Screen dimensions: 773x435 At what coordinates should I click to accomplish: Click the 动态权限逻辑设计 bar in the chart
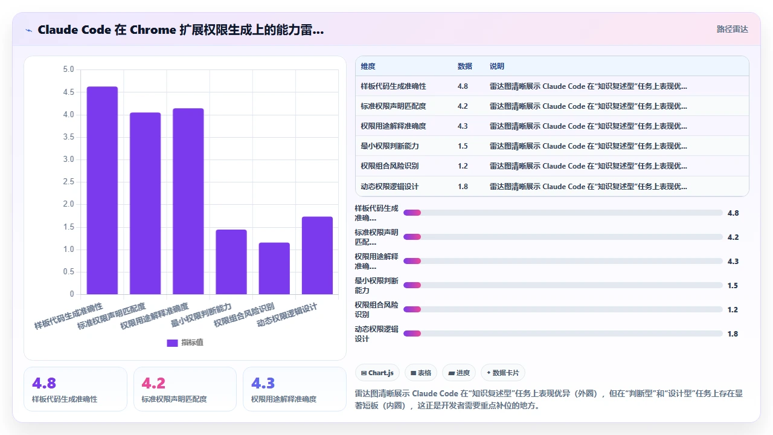tap(317, 256)
